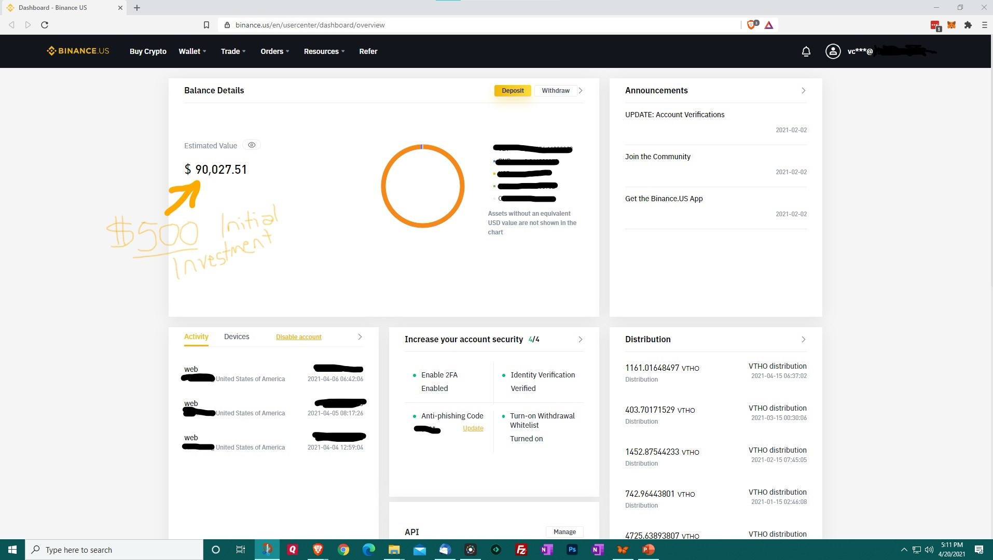Expand the Trade dropdown menu
The height and width of the screenshot is (560, 993).
[x=233, y=51]
